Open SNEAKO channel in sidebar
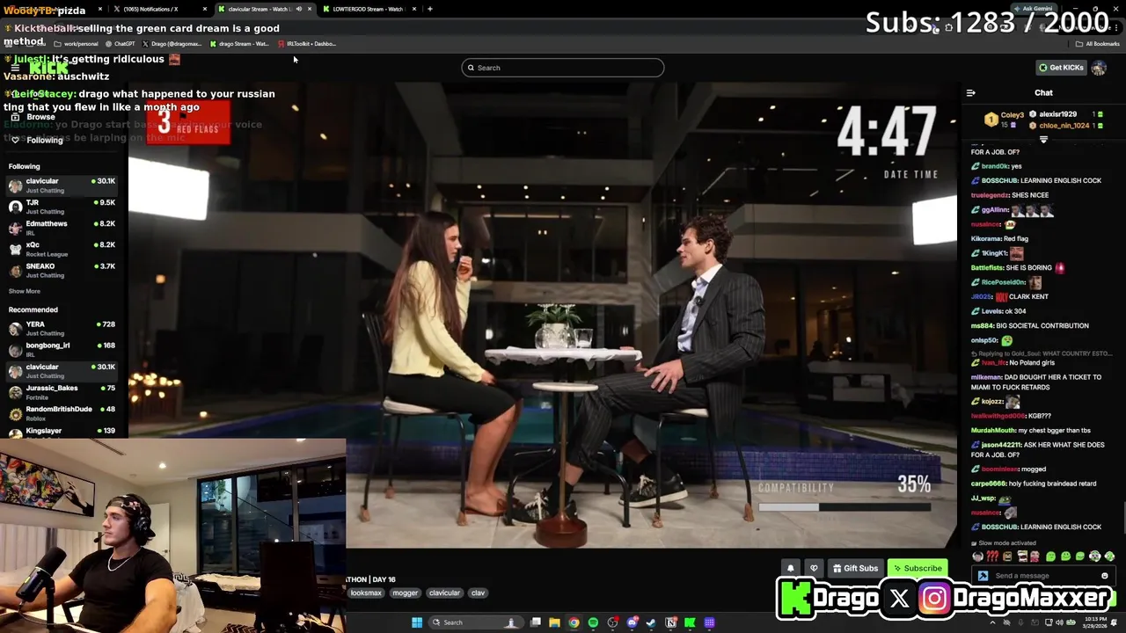 (x=62, y=270)
